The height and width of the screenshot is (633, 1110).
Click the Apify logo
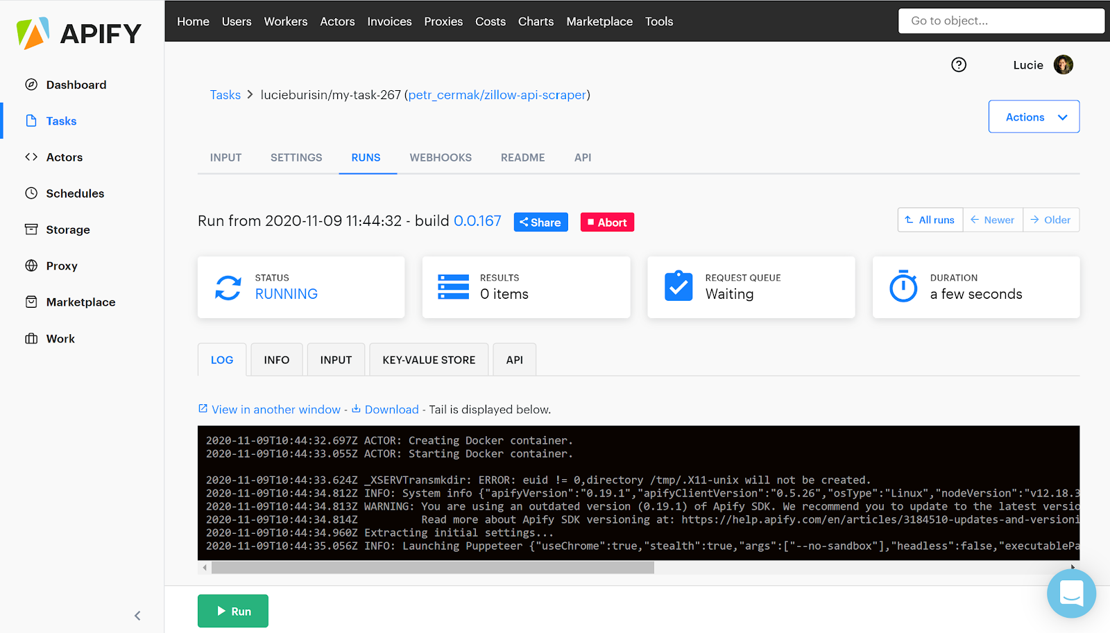78,33
